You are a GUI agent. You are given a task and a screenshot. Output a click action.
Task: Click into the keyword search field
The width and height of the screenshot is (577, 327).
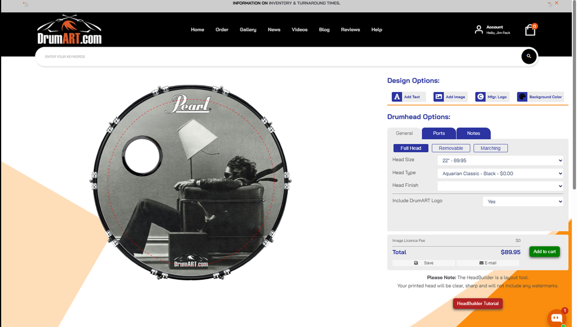[x=277, y=57]
